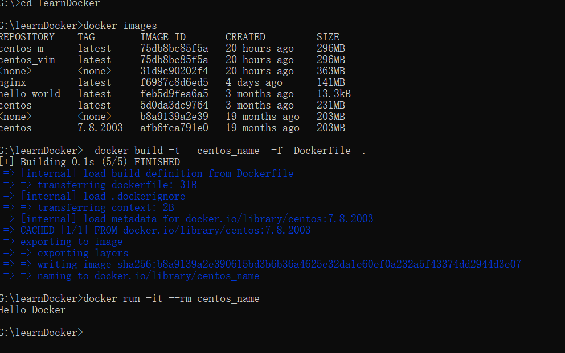Click the SIZE column header
The image size is (565, 353).
[x=327, y=37]
